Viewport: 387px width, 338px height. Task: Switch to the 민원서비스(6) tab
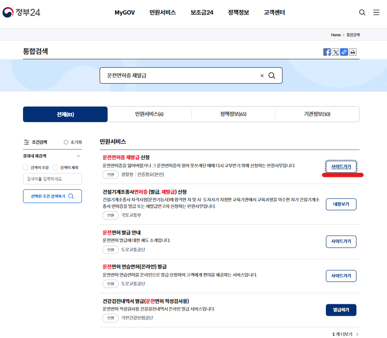tap(149, 114)
